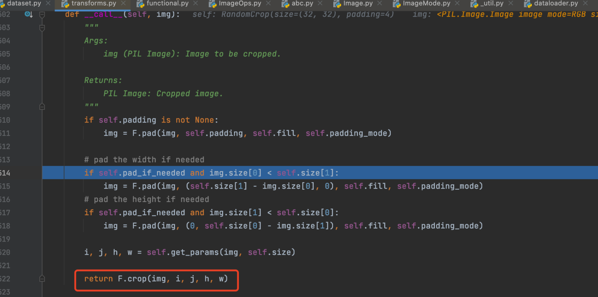The image size is (598, 297).
Task: Click the Python file icon on abc.py tab
Action: (x=285, y=4)
